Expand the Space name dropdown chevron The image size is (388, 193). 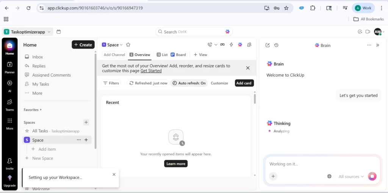[121, 45]
